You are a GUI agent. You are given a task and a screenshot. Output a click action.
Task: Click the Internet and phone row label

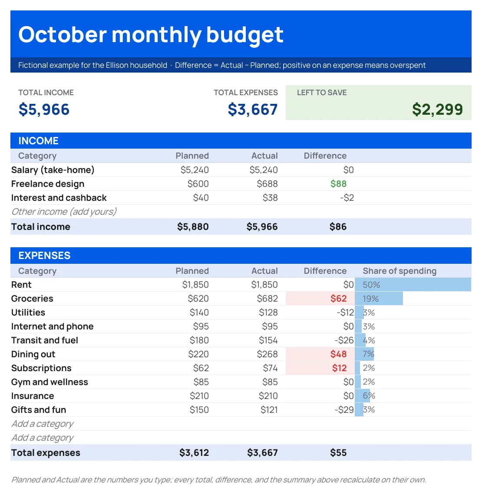(53, 326)
